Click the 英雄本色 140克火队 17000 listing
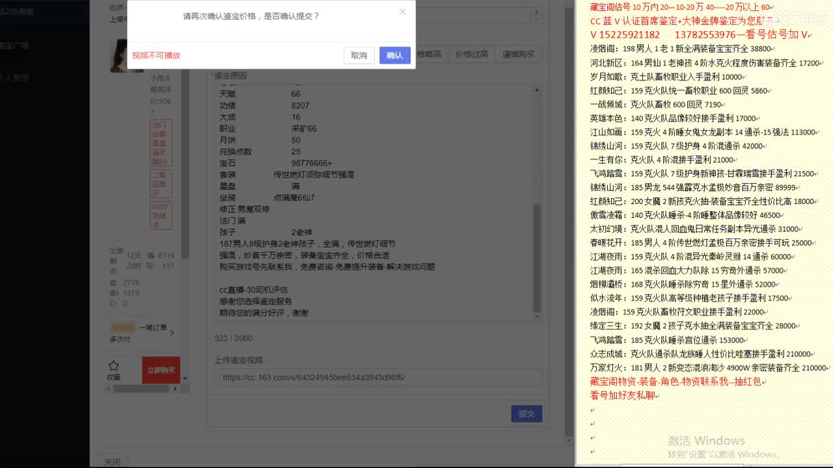Image resolution: width=833 pixels, height=468 pixels. (x=674, y=118)
